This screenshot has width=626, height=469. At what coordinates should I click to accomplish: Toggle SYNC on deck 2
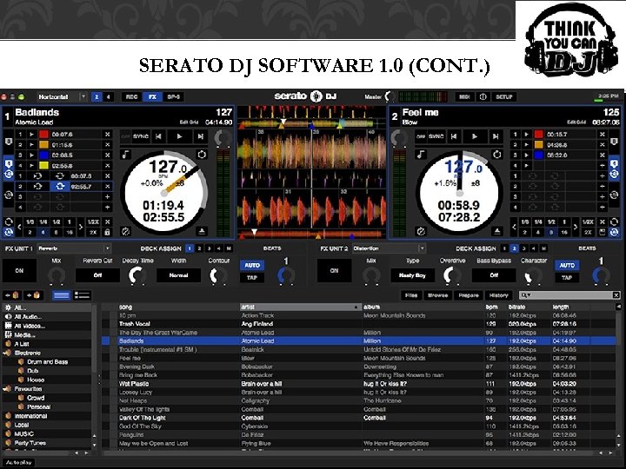436,136
